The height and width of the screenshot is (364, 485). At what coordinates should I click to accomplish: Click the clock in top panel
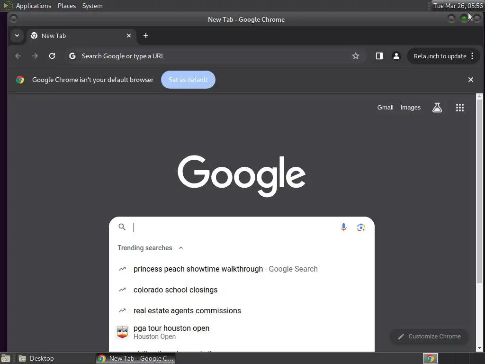click(x=458, y=6)
